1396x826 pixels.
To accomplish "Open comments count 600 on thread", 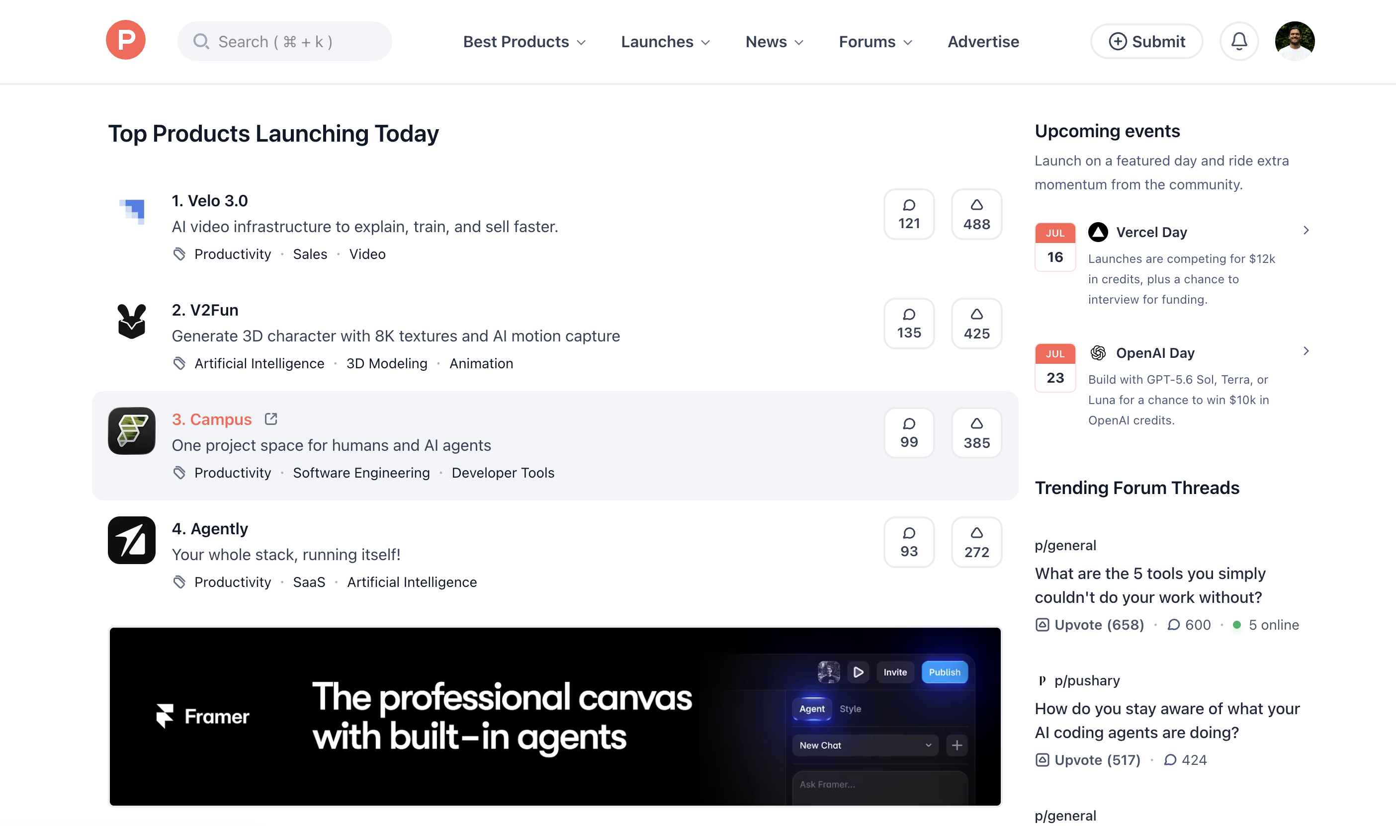I will click(1189, 625).
